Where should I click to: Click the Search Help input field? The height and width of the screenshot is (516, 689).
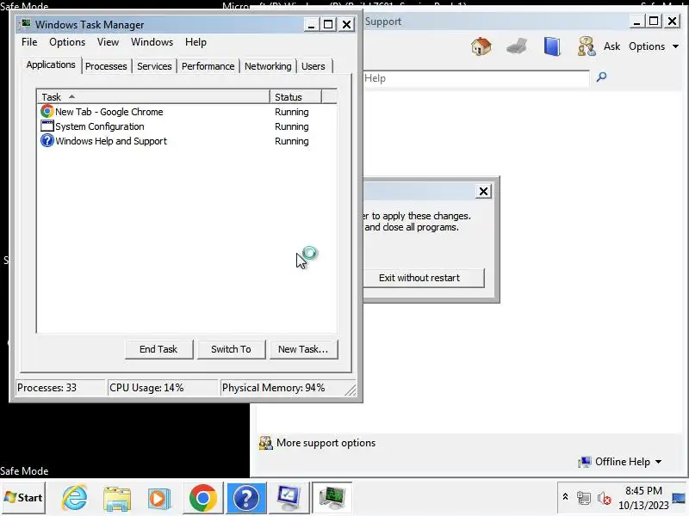[x=476, y=78]
